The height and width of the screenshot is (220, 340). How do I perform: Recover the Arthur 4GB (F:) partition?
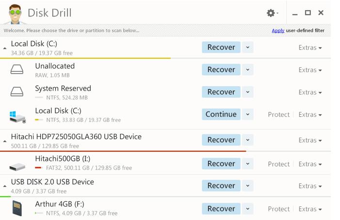tap(221, 208)
